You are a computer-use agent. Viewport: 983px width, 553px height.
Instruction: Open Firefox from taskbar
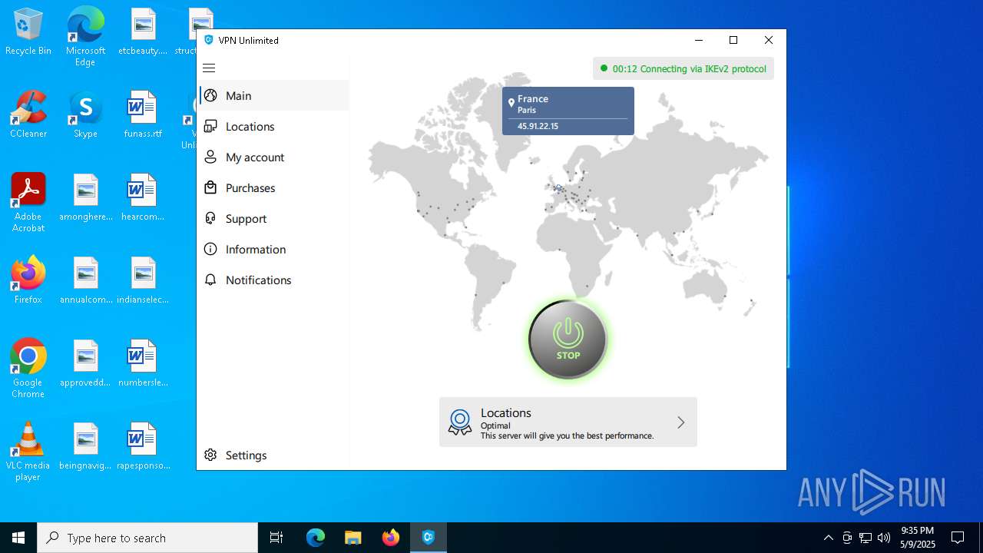point(390,538)
